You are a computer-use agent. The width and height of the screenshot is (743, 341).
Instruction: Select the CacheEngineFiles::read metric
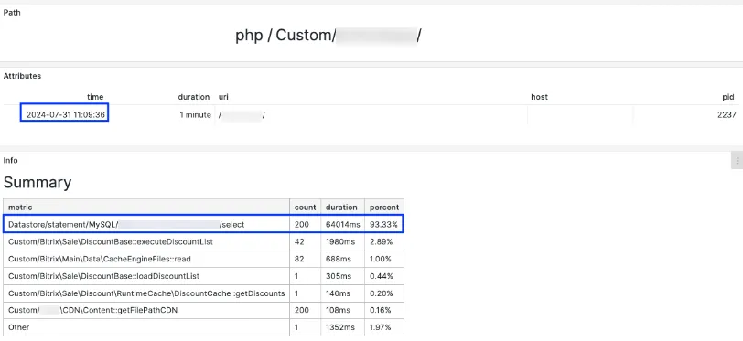[x=100, y=259]
